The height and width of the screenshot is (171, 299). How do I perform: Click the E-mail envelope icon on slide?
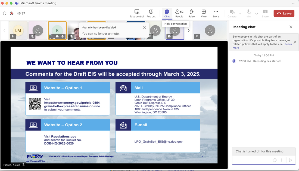(123, 125)
